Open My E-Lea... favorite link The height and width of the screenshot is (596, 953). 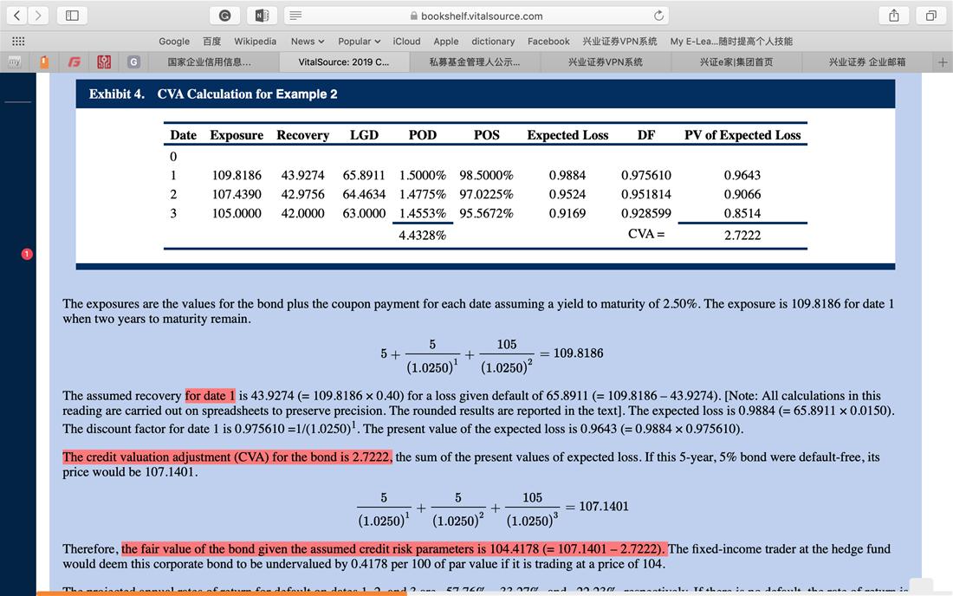point(731,42)
